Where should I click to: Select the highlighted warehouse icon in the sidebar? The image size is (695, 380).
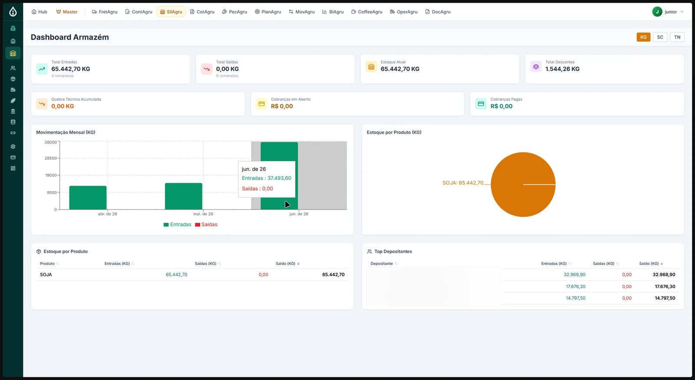[13, 53]
